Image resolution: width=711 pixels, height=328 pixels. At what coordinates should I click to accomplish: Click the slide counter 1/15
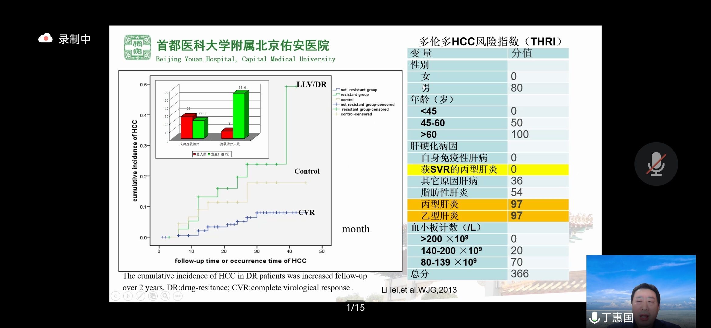point(355,307)
